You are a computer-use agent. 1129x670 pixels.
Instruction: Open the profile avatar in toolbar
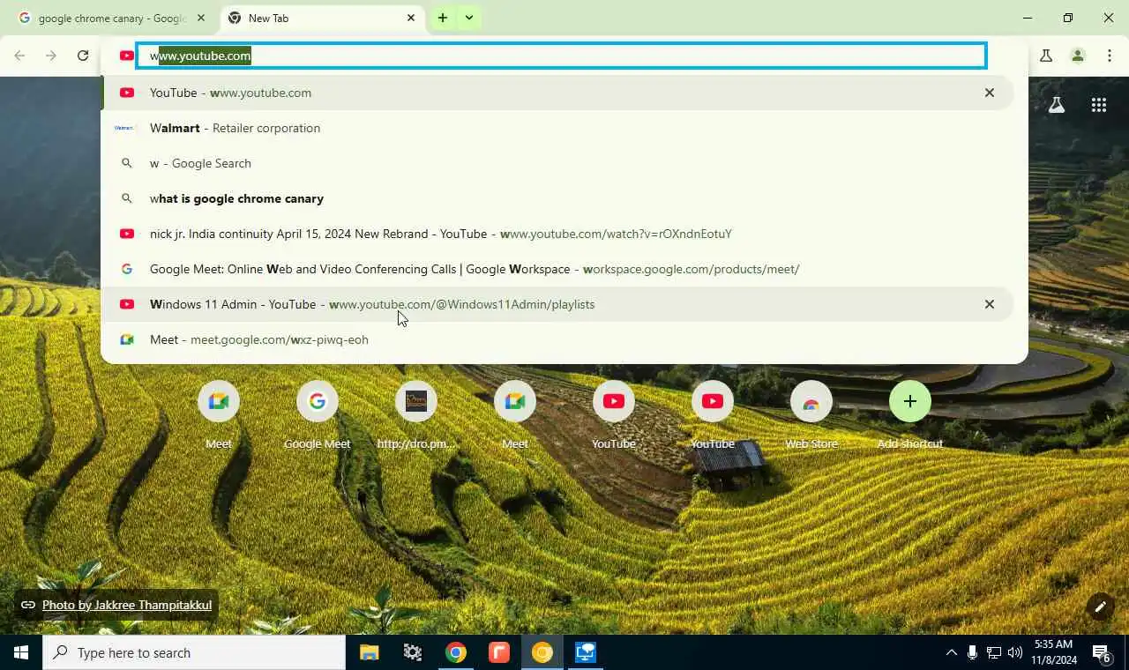(x=1078, y=56)
